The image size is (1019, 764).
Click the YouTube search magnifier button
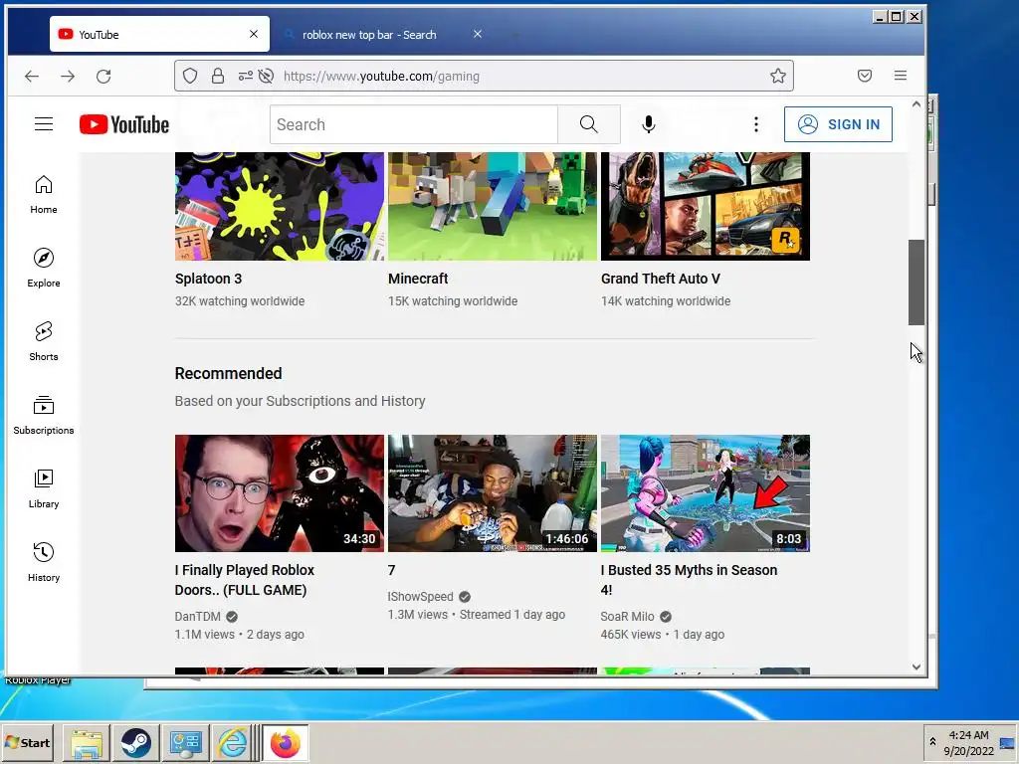point(589,124)
